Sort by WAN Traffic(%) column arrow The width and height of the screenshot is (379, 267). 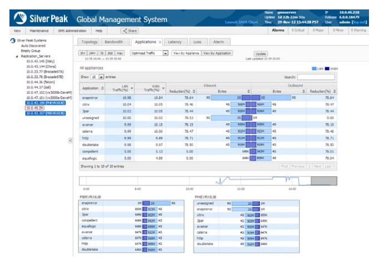tap(163, 88)
